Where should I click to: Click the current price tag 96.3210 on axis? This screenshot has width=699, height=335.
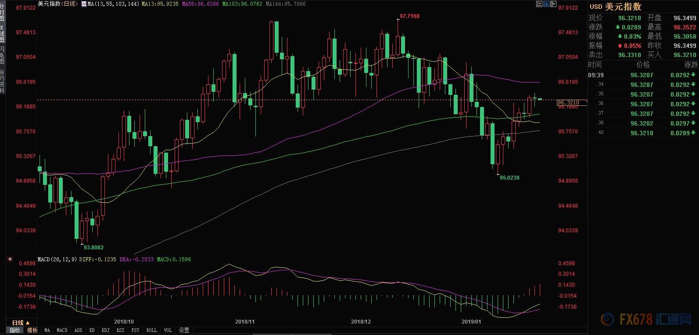(571, 103)
